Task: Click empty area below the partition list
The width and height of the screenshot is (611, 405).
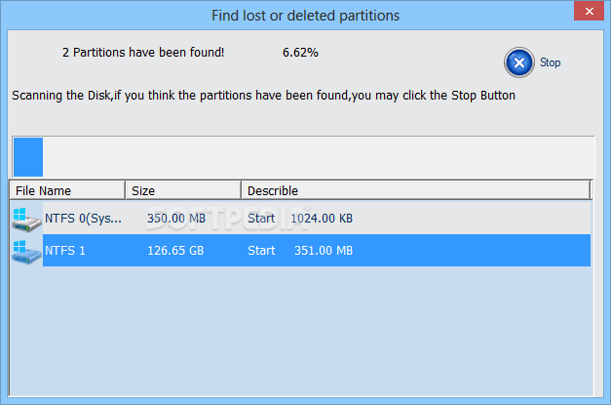Action: pyautogui.click(x=300, y=332)
